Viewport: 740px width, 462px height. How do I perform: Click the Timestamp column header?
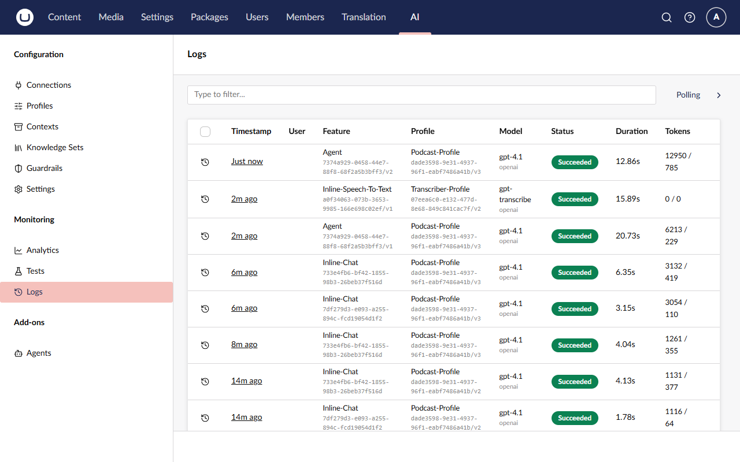click(x=251, y=131)
